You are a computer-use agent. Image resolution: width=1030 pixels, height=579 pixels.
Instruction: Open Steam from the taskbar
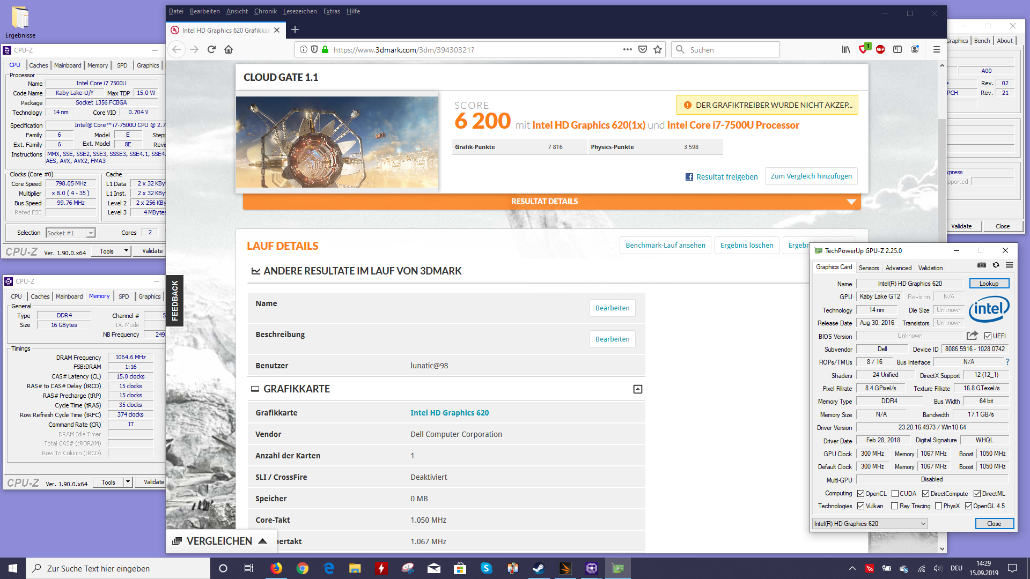[x=539, y=568]
